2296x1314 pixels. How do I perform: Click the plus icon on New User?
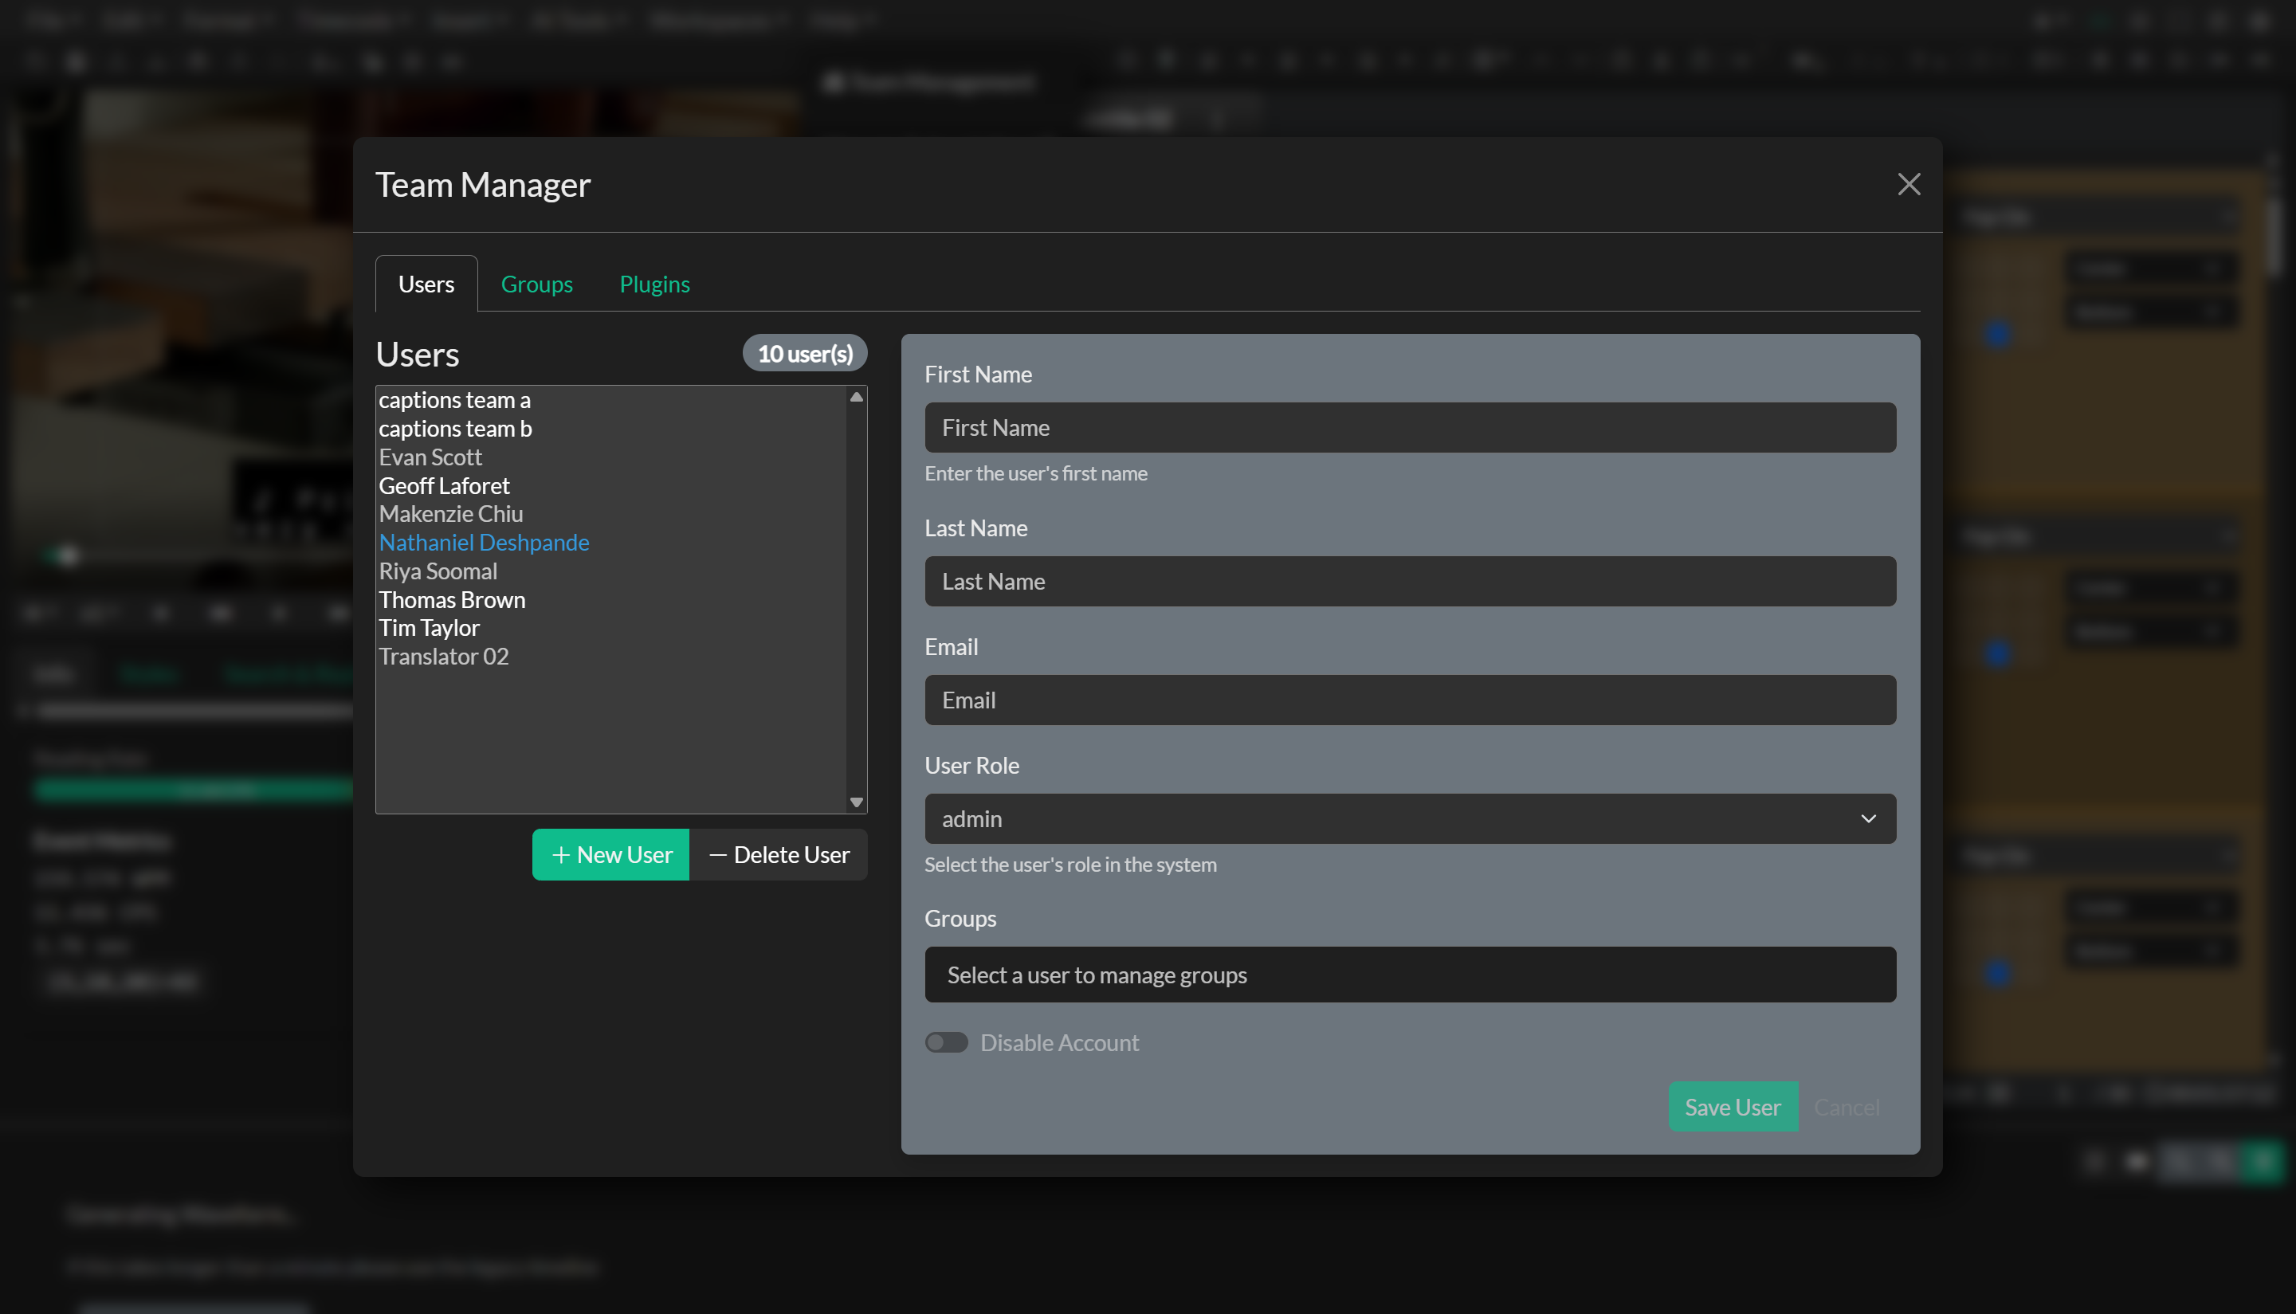click(x=561, y=855)
